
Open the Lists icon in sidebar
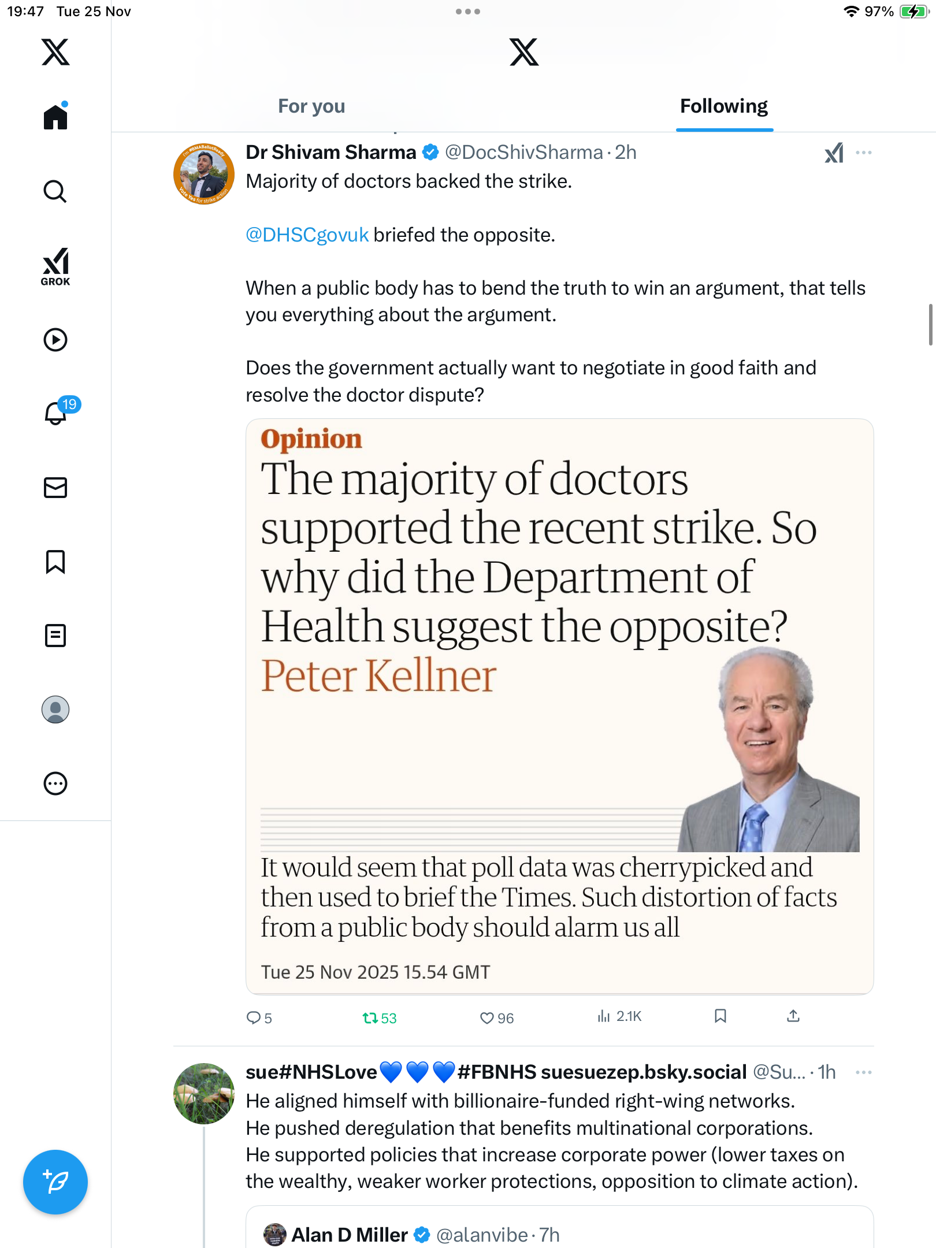(x=55, y=636)
